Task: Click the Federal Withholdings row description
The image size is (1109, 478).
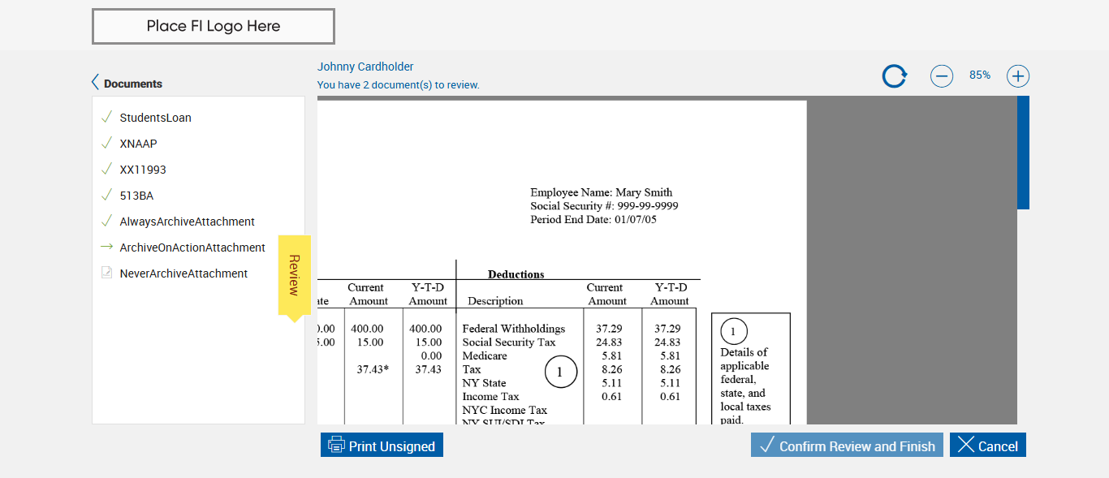Action: (x=514, y=329)
